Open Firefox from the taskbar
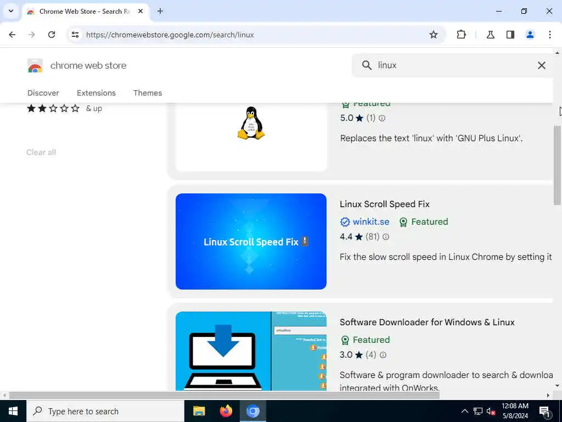The width and height of the screenshot is (562, 422). tap(226, 411)
